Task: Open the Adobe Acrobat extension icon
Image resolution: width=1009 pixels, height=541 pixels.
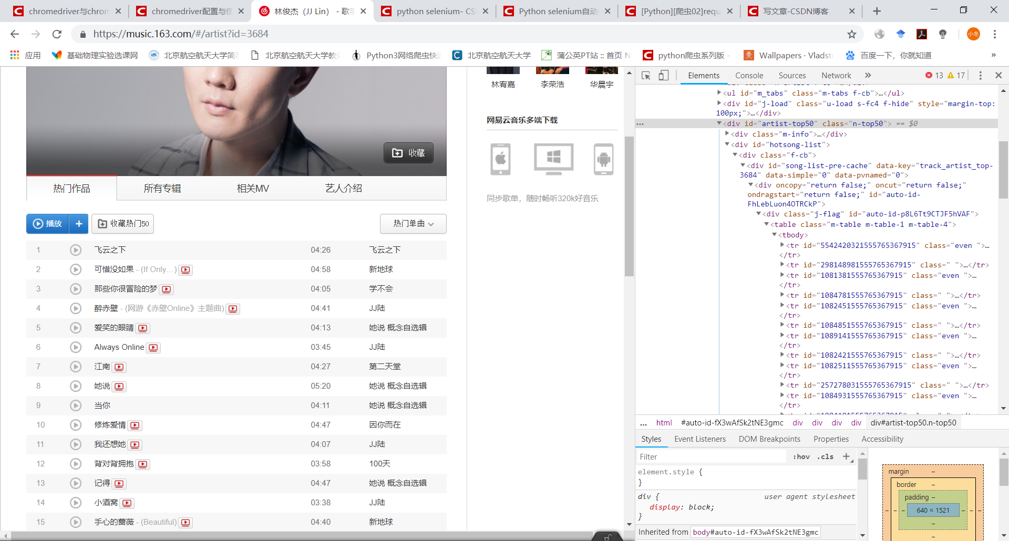Action: tap(922, 34)
